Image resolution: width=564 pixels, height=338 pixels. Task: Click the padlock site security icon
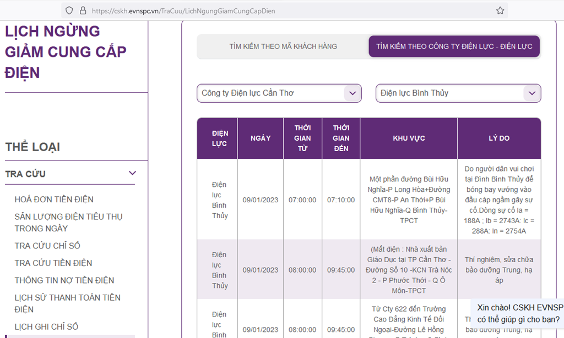(83, 10)
